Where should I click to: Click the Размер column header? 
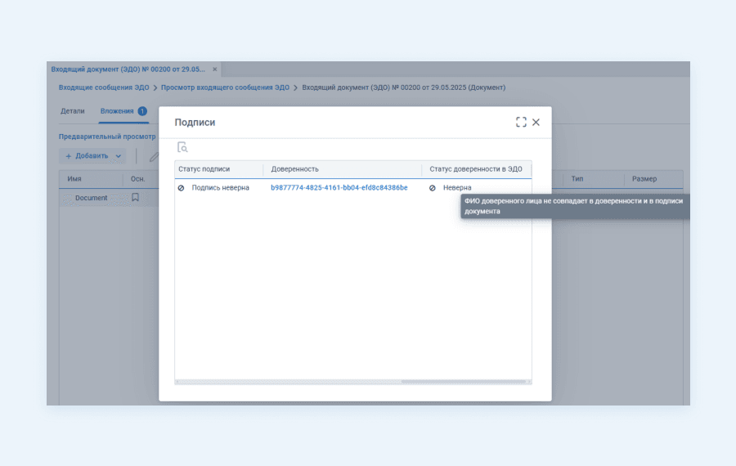(x=644, y=179)
